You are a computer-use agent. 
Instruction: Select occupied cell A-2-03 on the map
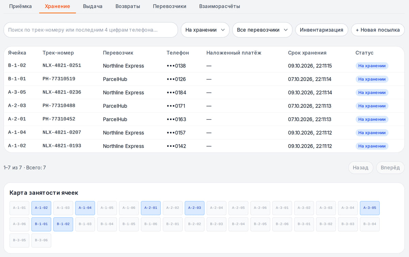click(195, 208)
